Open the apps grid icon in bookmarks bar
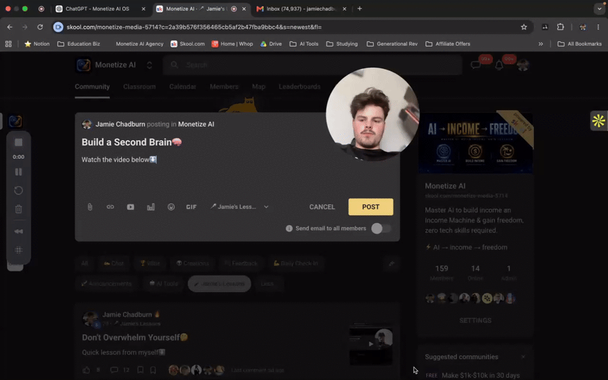Viewport: 608px width, 380px height. [x=8, y=44]
